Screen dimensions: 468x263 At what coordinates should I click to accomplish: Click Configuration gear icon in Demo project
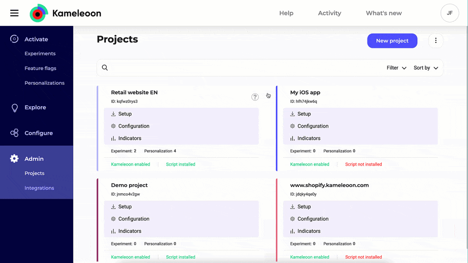tap(114, 219)
